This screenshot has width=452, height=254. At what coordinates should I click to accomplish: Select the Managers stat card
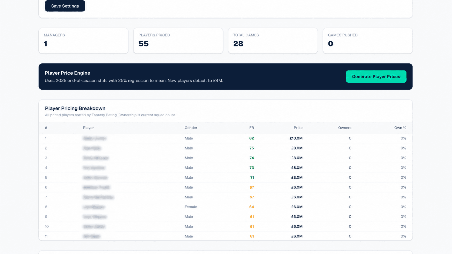coord(84,41)
